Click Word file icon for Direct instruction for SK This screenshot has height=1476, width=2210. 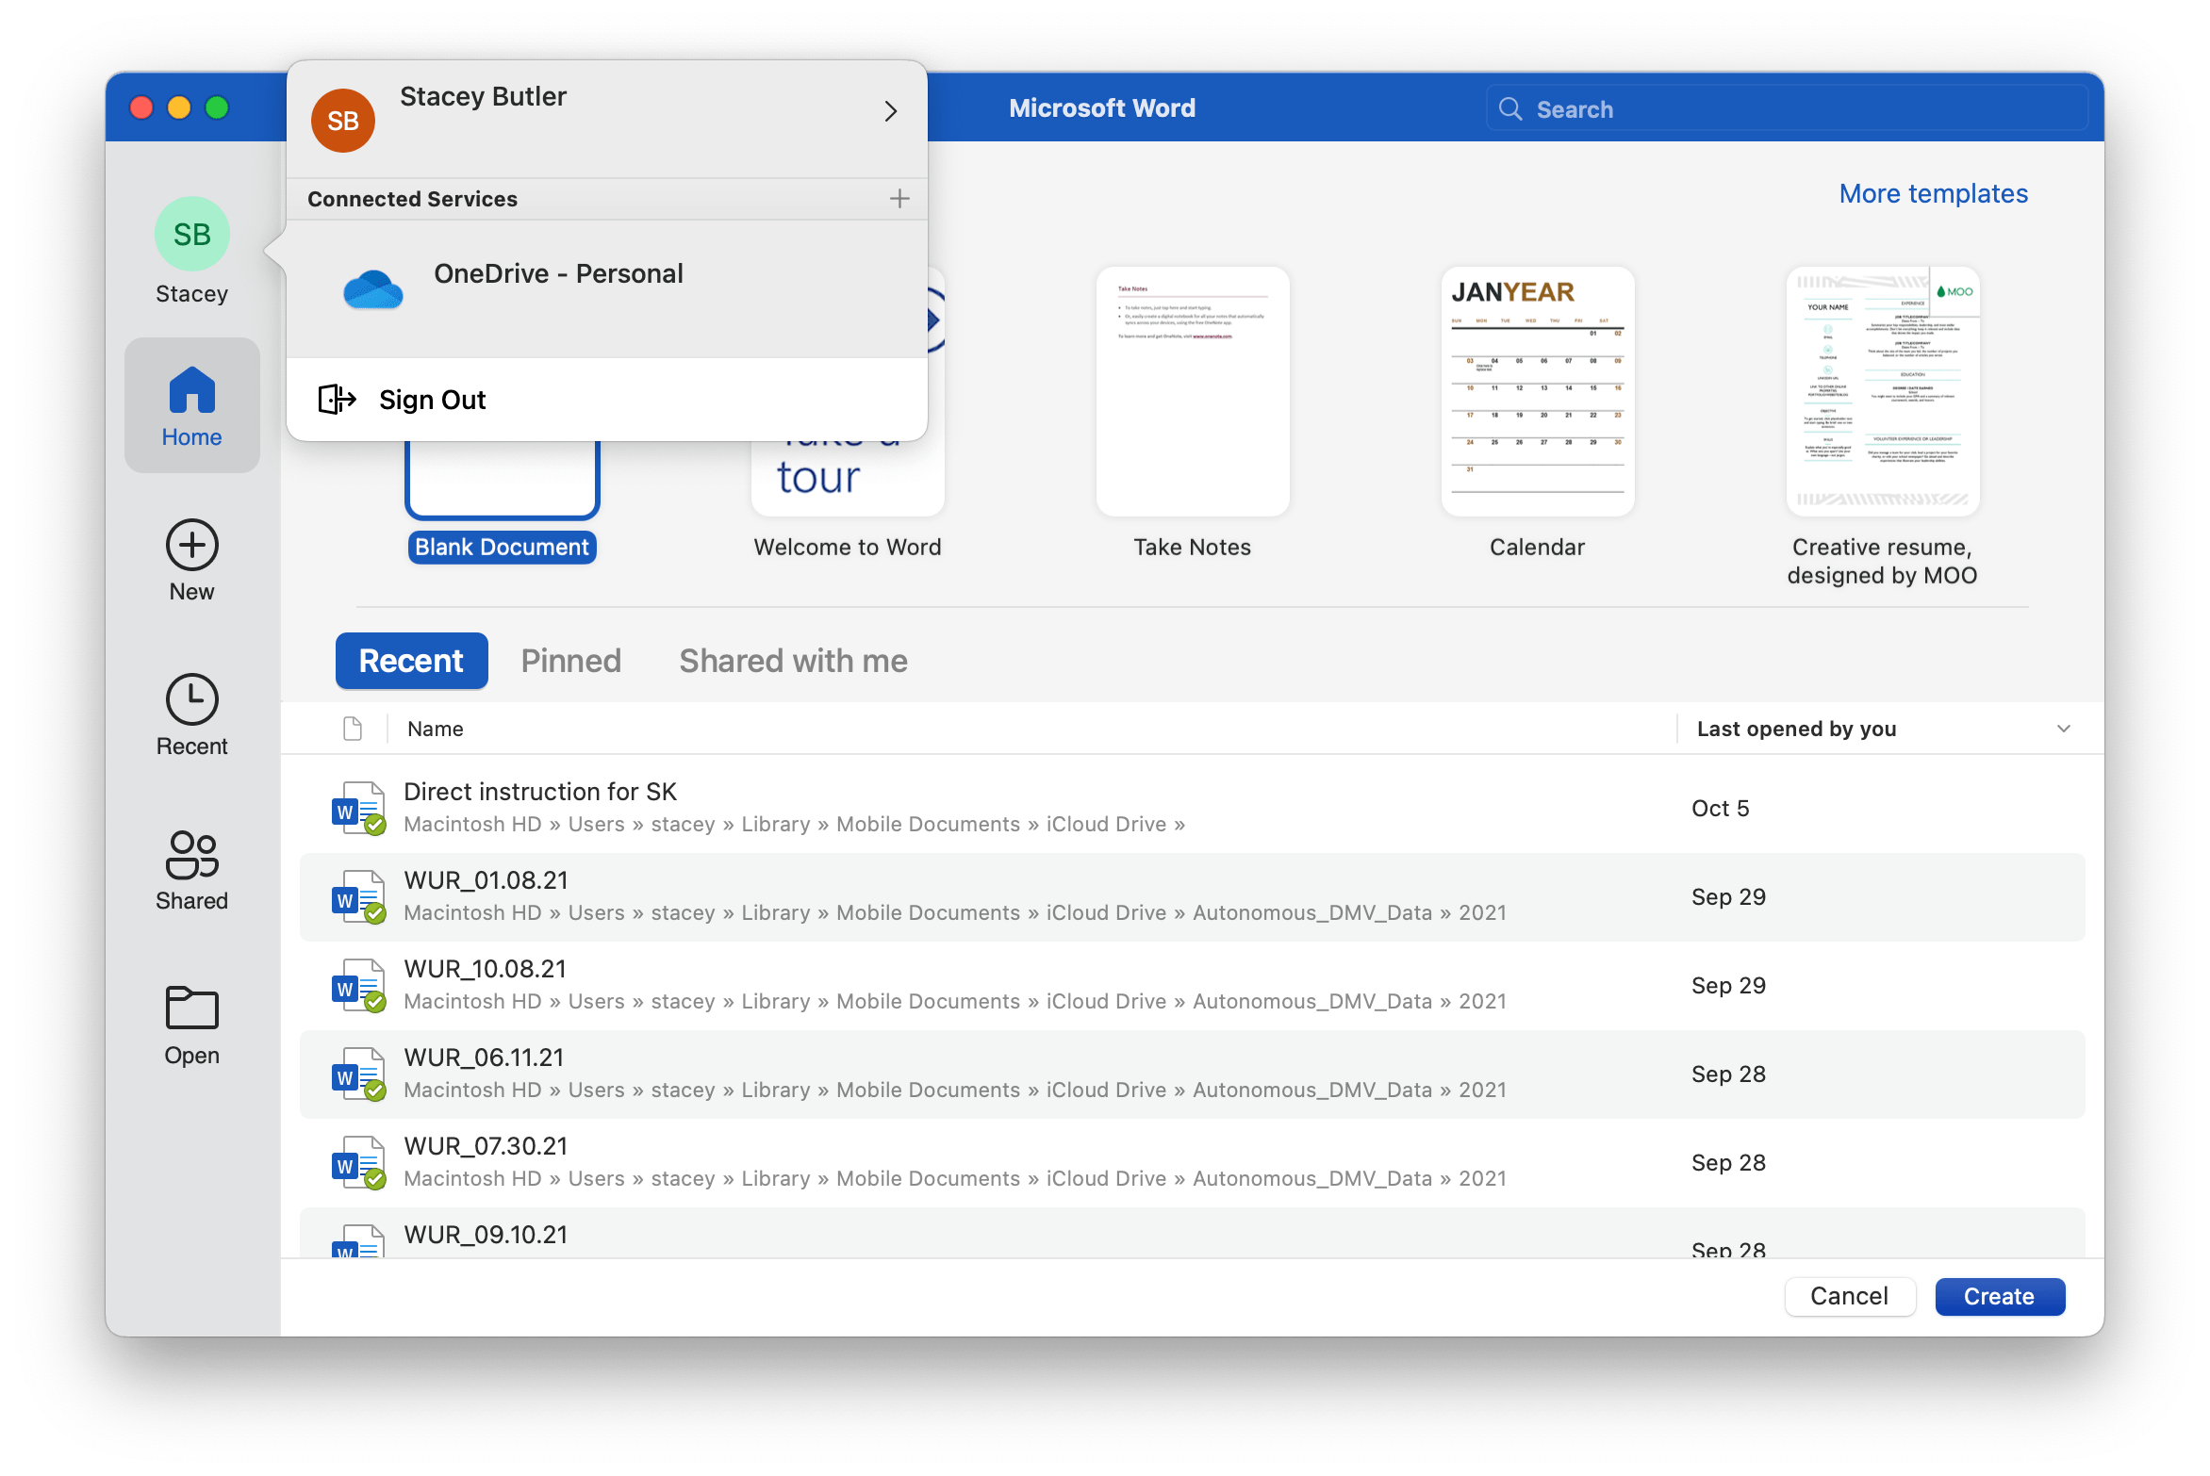pyautogui.click(x=358, y=808)
